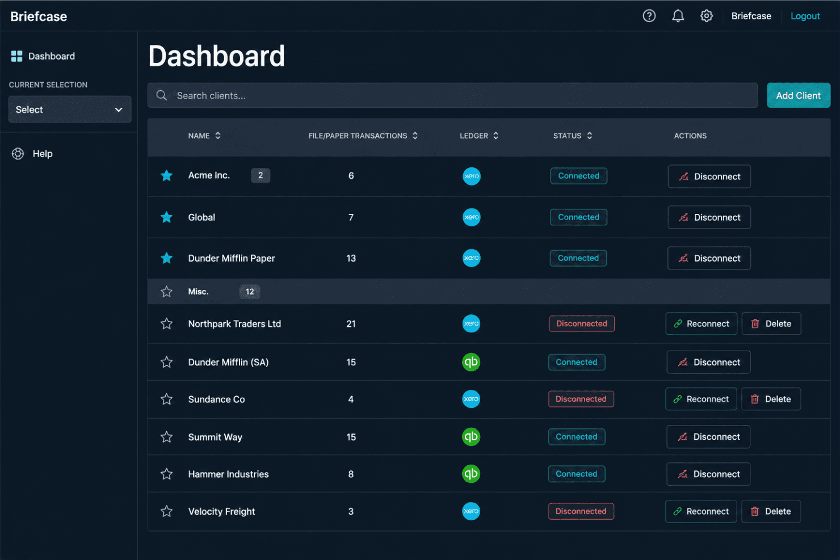Open Help in the sidebar
Screen dimensions: 840x560
click(x=32, y=154)
